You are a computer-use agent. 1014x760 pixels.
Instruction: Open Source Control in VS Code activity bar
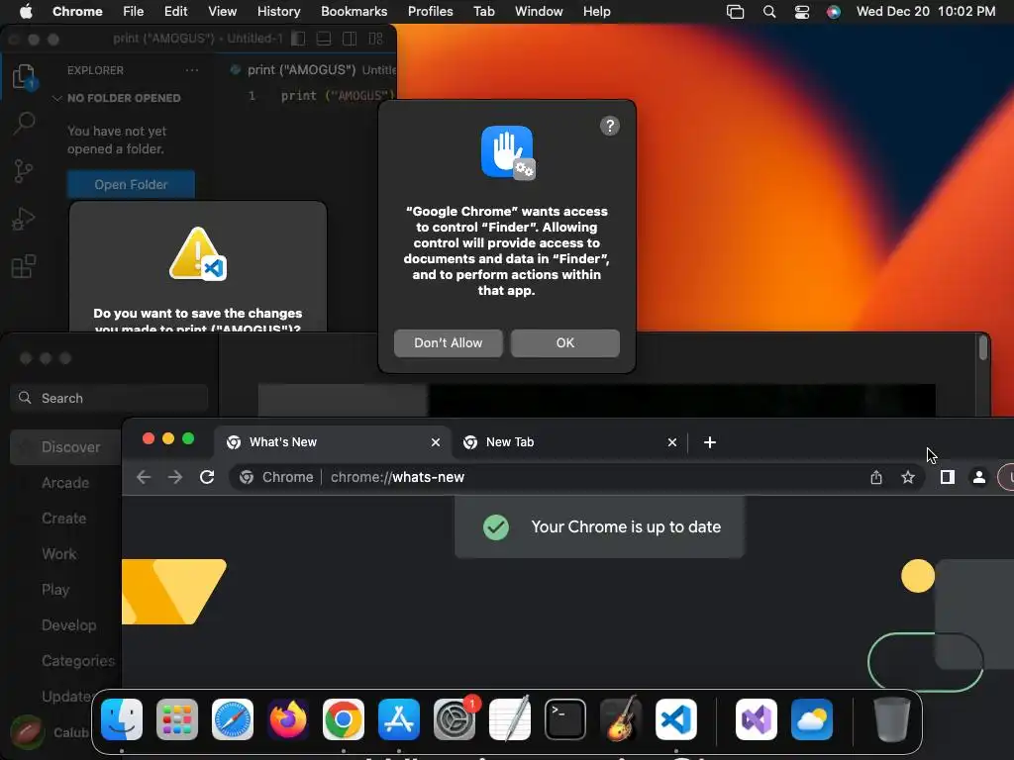(x=24, y=171)
